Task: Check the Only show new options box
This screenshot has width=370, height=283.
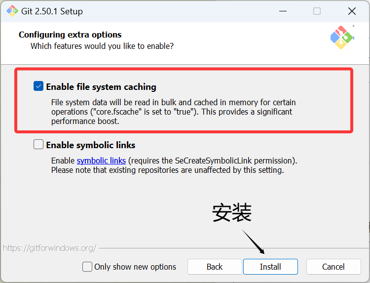Action: [x=87, y=267]
